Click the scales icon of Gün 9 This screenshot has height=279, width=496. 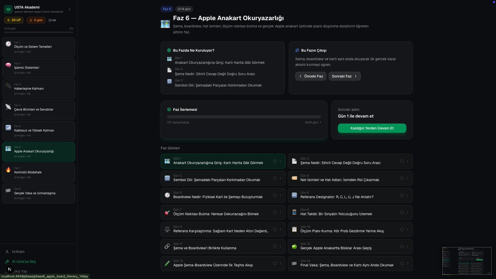tap(167, 229)
